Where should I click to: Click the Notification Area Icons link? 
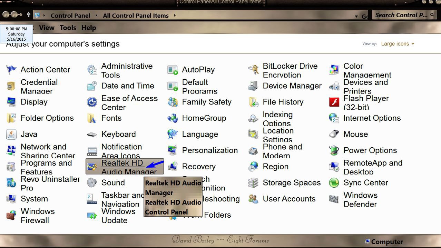tap(121, 151)
